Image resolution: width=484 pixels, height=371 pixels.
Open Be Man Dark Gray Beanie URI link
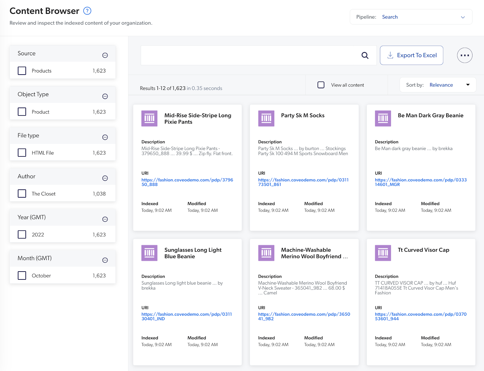tap(420, 182)
